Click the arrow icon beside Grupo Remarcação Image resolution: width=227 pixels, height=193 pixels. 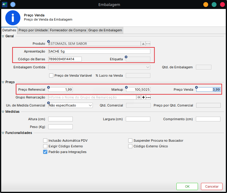coord(139,97)
